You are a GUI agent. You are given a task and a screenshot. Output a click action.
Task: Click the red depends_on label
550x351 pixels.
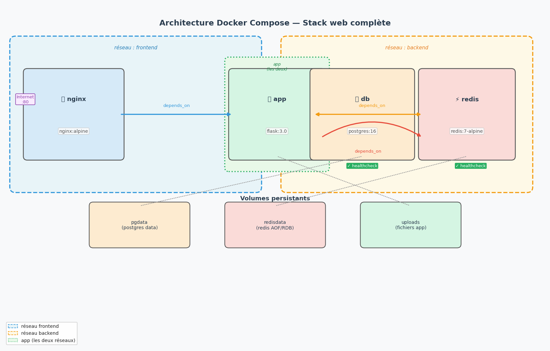[x=368, y=152]
